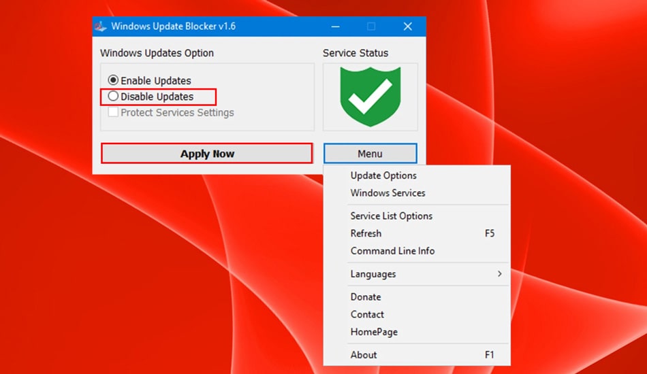Click the app icon in title bar
The width and height of the screenshot is (647, 374).
tap(100, 27)
